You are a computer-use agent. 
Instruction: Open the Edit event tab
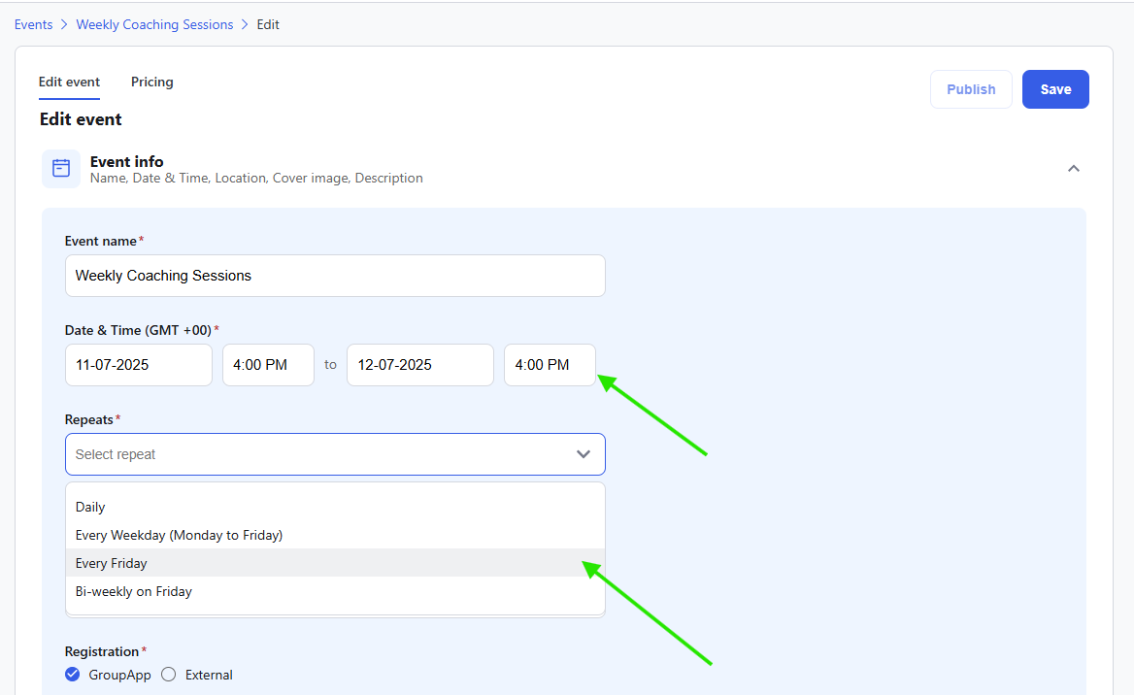pos(70,82)
